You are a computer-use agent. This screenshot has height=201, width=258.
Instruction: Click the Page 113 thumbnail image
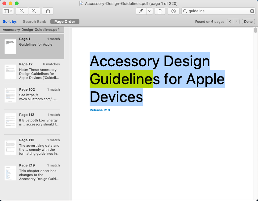(x=10, y=148)
